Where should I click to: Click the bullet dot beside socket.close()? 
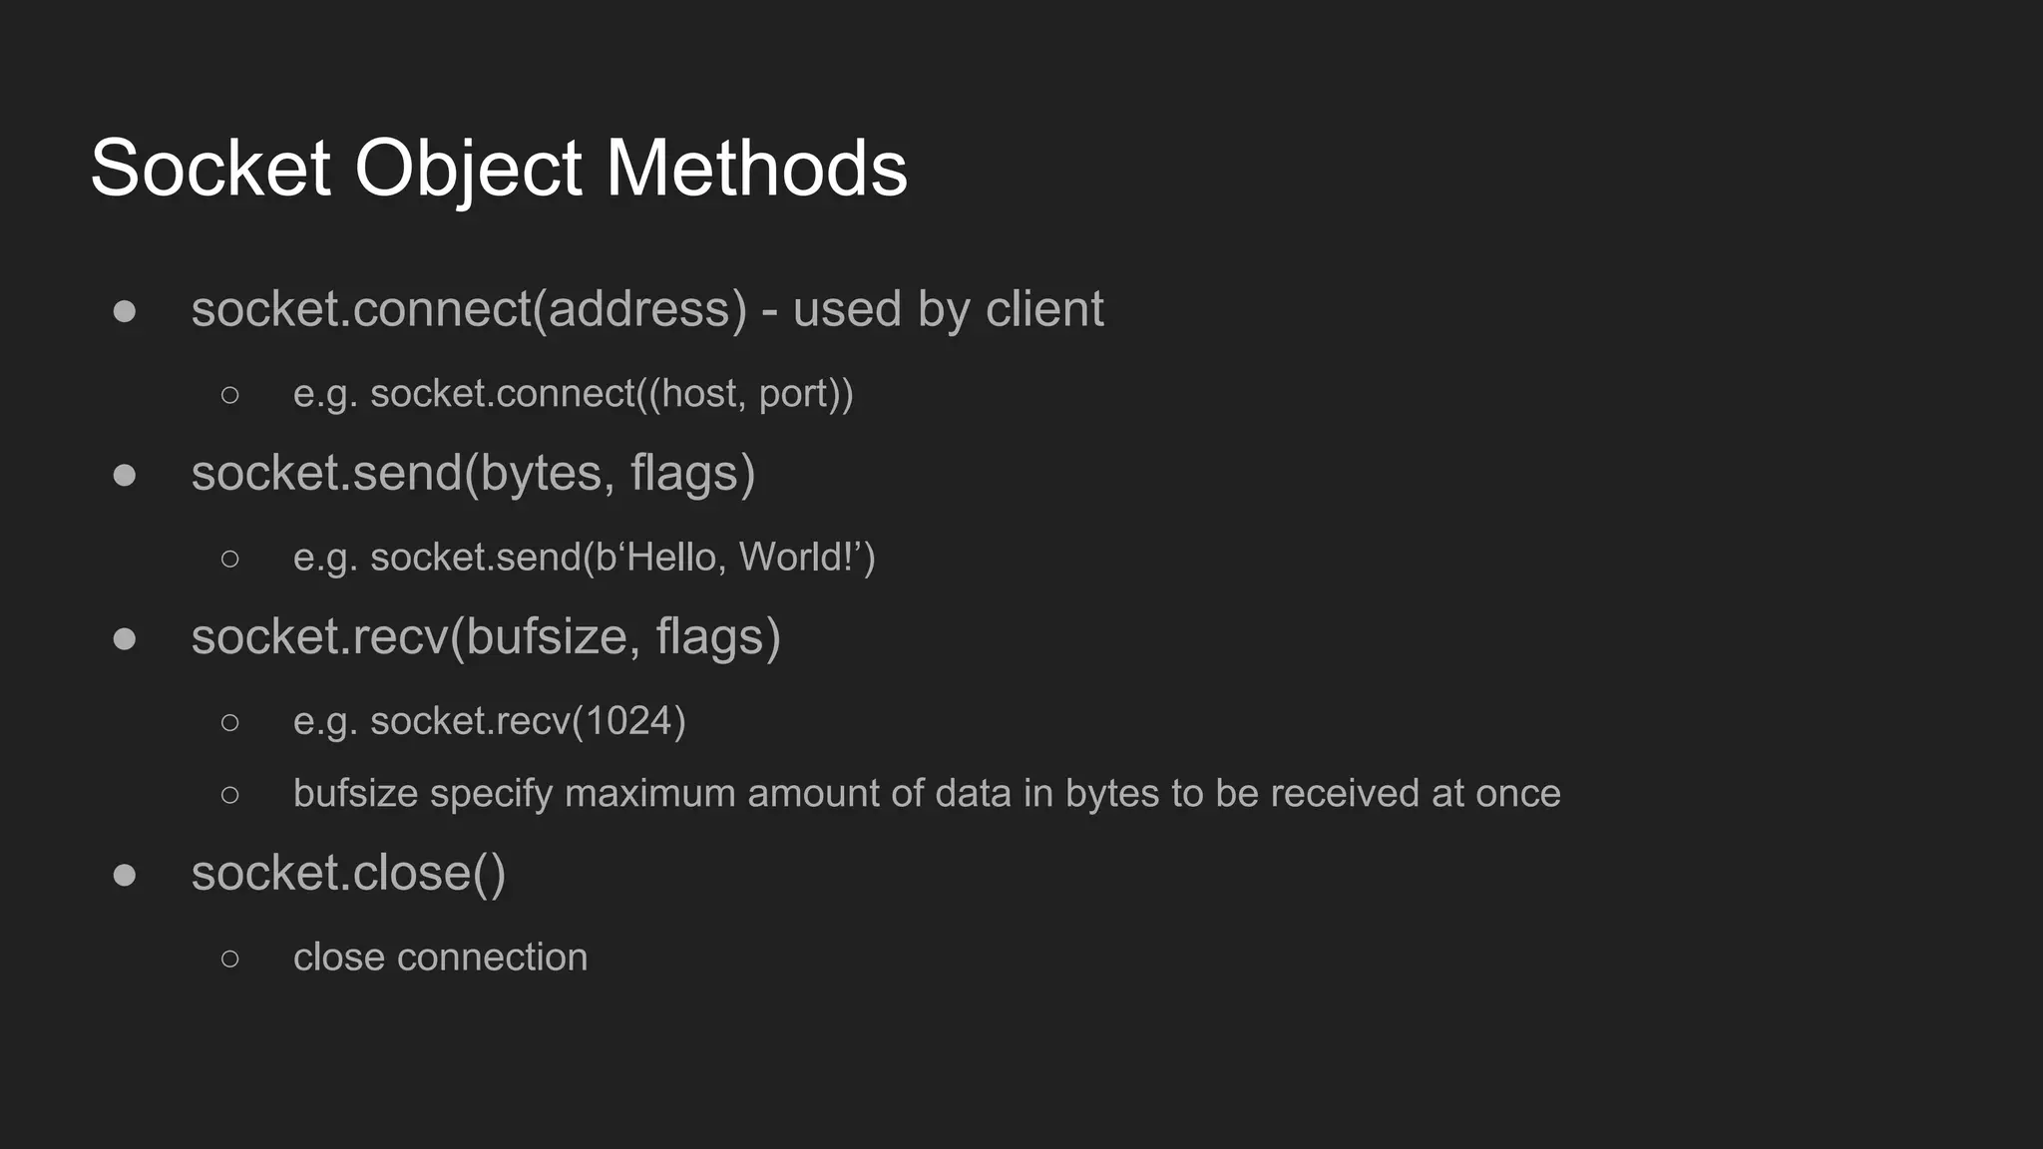pyautogui.click(x=125, y=875)
